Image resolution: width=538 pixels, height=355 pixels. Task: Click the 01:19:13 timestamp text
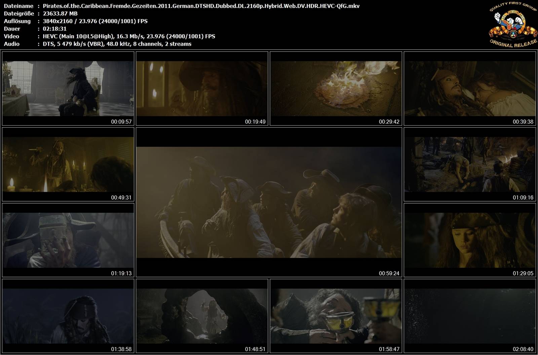121,273
